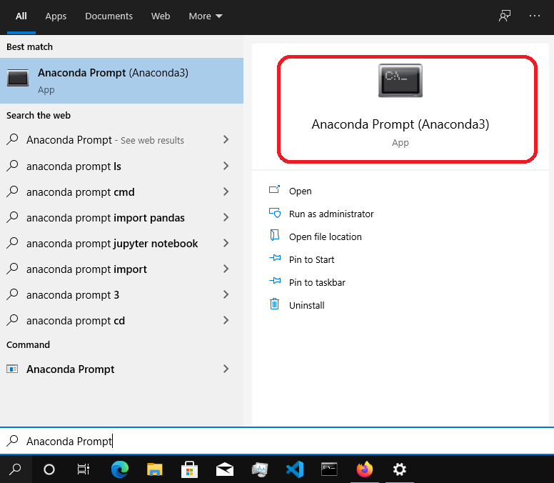Select Anaconda Prompt (Anaconda3) best match
Viewport: 554px width, 483px height.
pyautogui.click(x=121, y=81)
